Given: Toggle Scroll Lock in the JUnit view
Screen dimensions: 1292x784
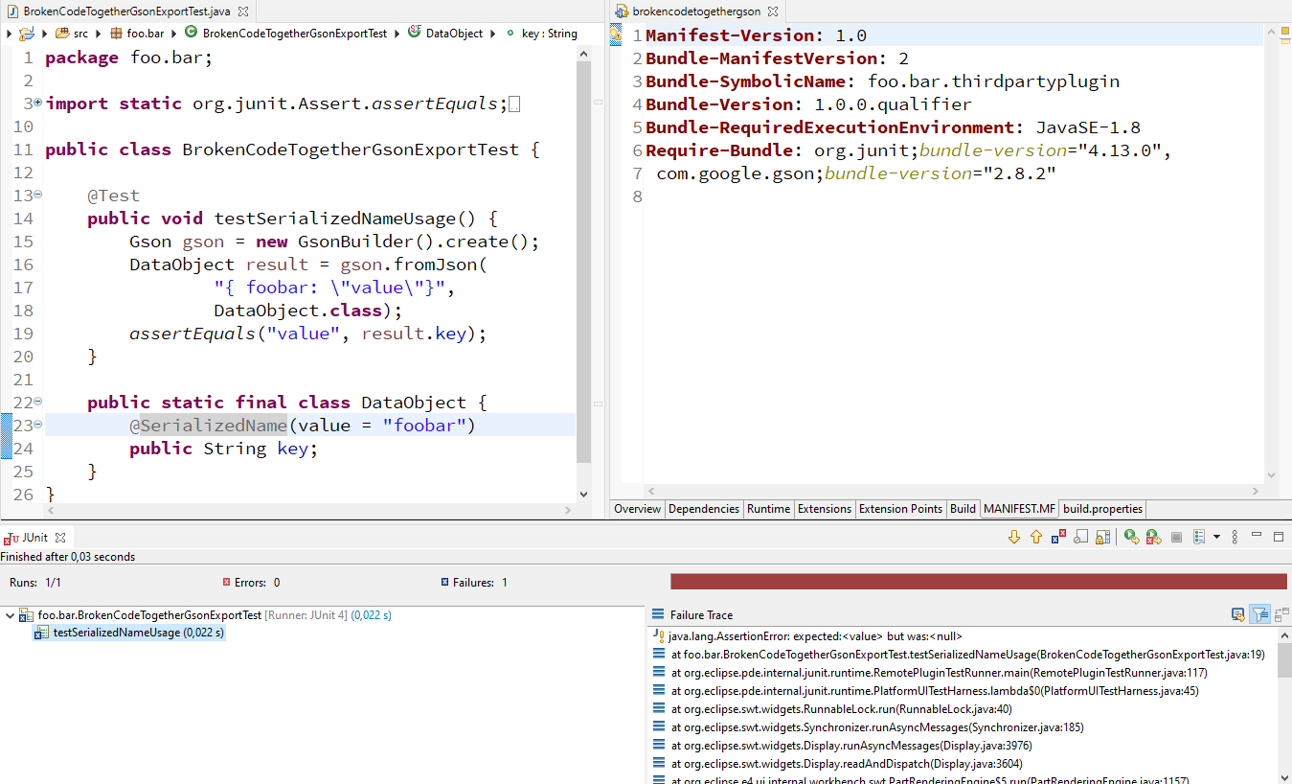Looking at the screenshot, I should [x=1102, y=536].
